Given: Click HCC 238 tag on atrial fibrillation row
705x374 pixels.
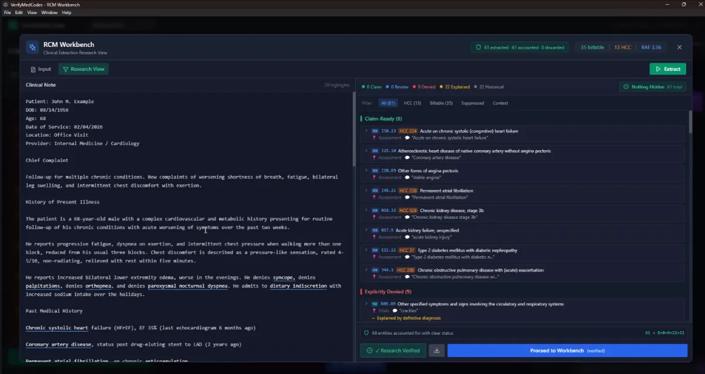Looking at the screenshot, I should click(408, 191).
